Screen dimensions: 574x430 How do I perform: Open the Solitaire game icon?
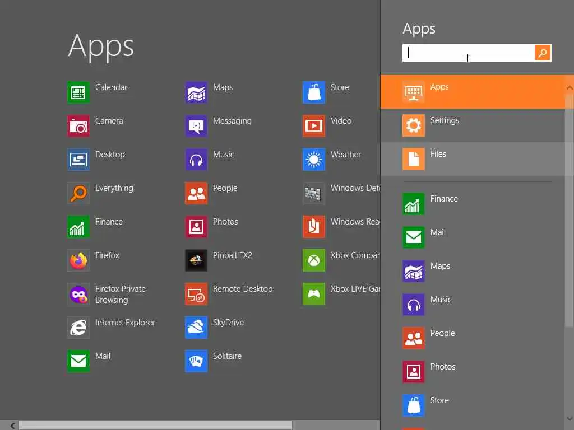[196, 361]
